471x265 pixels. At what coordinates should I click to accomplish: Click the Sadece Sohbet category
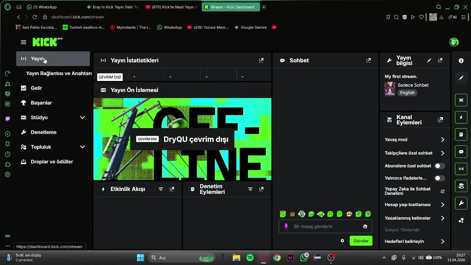[413, 85]
